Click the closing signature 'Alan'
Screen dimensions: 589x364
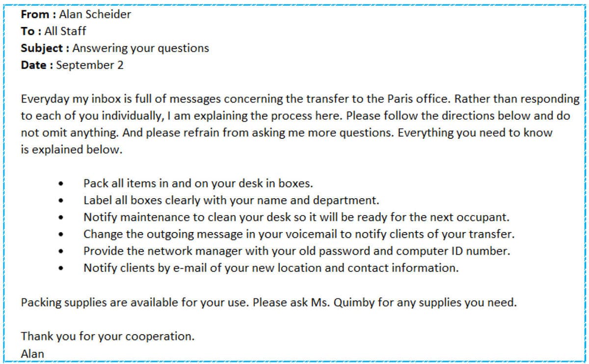32,353
